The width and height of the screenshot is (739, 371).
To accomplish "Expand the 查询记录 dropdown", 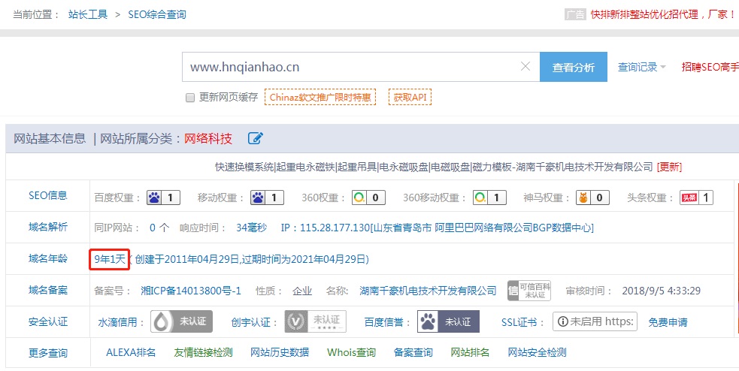I will 641,68.
